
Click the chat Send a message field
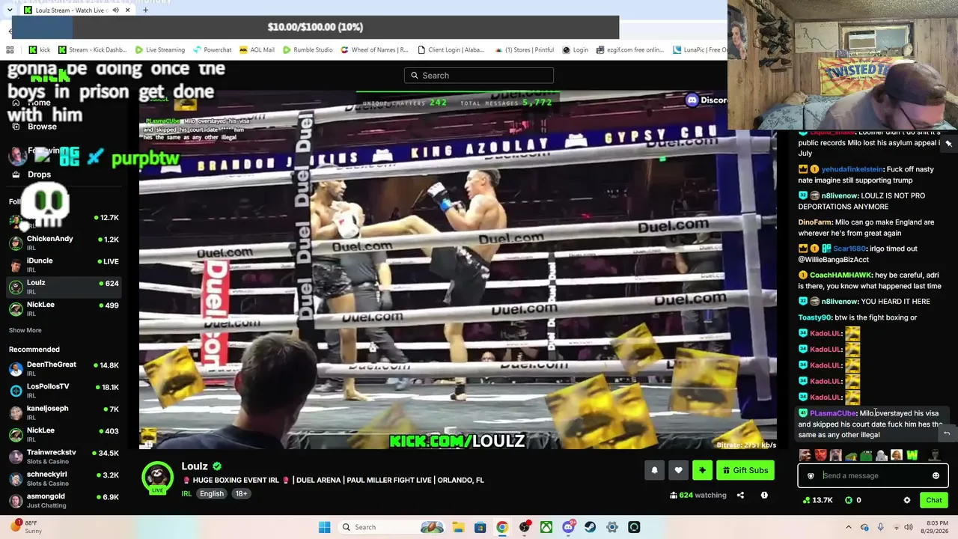coord(873,475)
